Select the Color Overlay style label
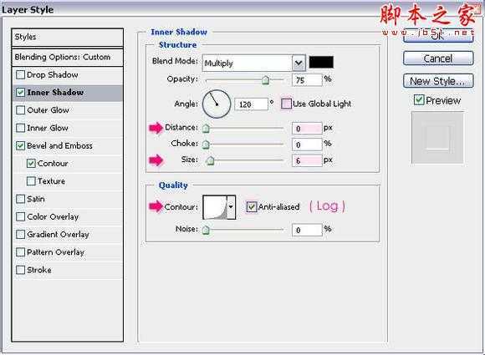Screen dimensions: 485x355 53,216
